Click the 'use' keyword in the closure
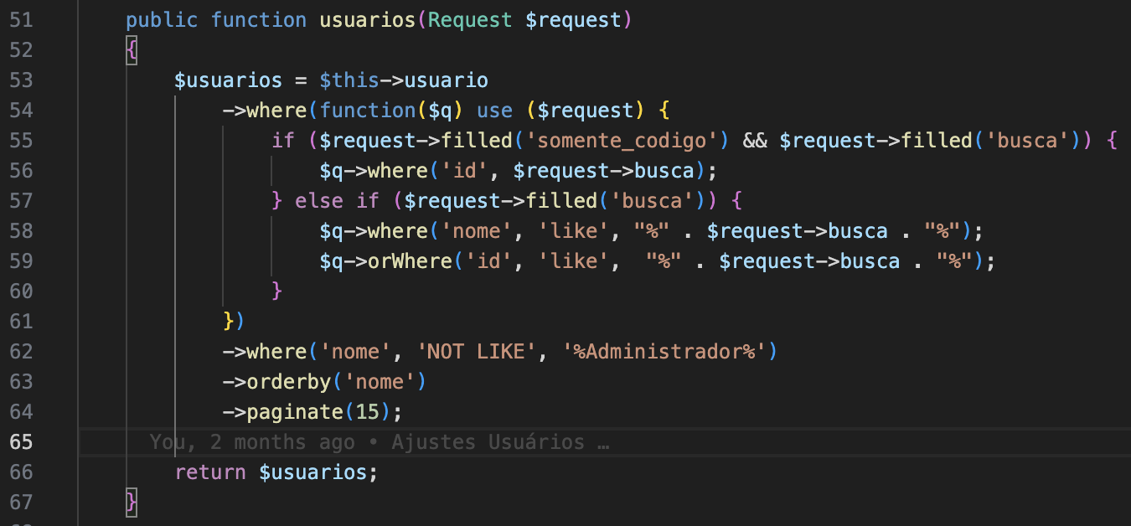This screenshot has height=526, width=1131. 495,111
